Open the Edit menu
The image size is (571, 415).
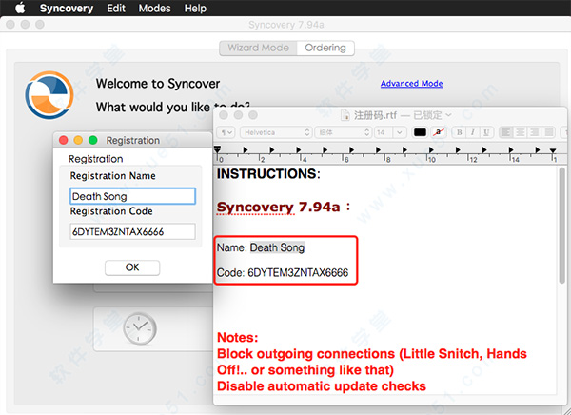pos(116,9)
